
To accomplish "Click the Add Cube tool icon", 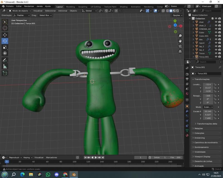I will [x=5, y=73].
